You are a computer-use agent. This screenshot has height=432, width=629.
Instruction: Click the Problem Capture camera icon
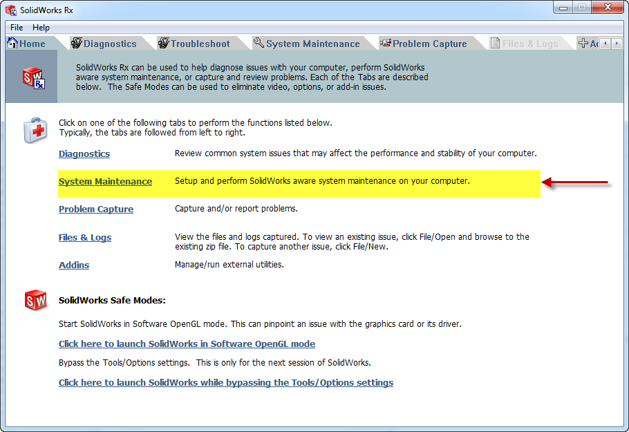coord(386,43)
